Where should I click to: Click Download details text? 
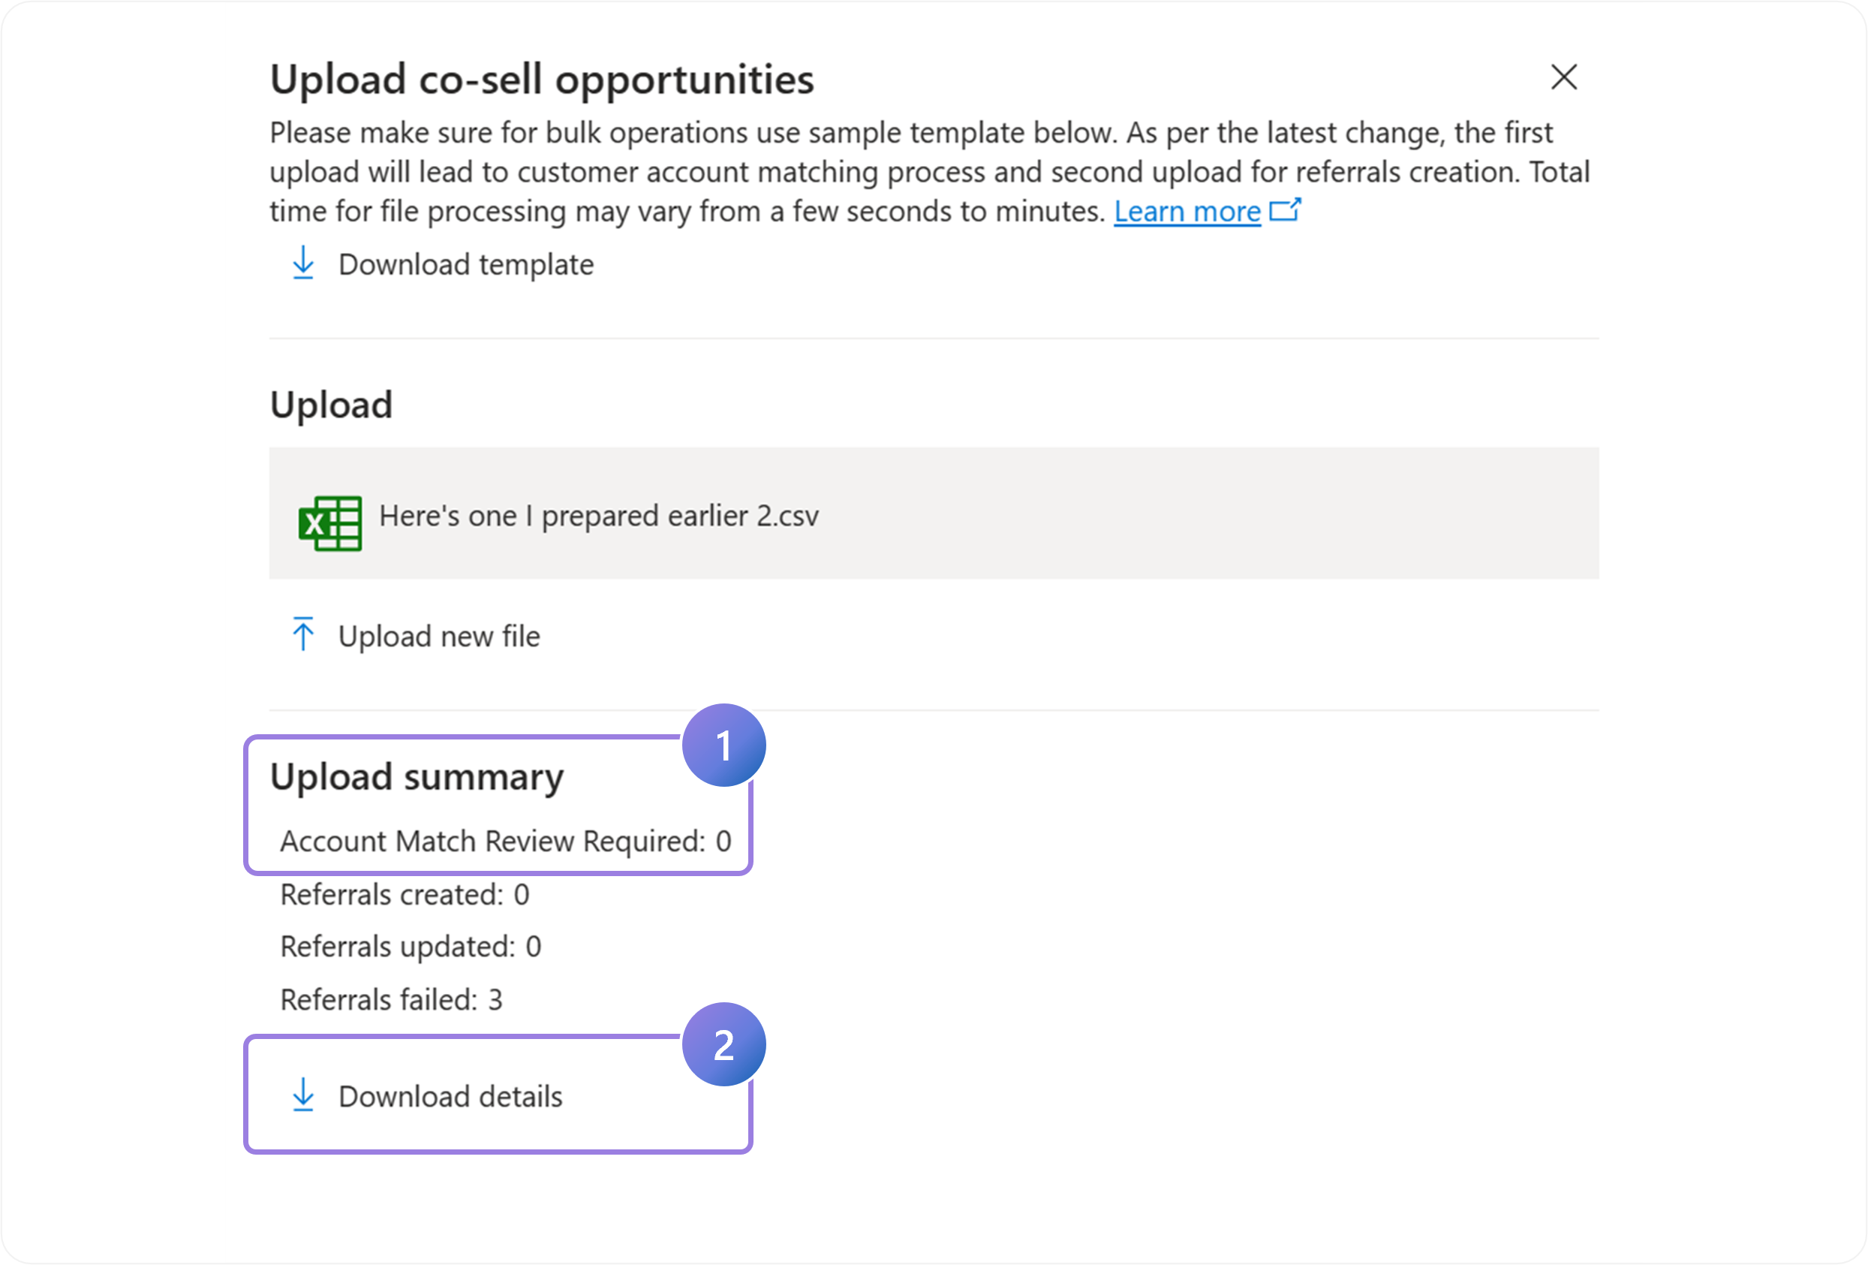pyautogui.click(x=450, y=1096)
